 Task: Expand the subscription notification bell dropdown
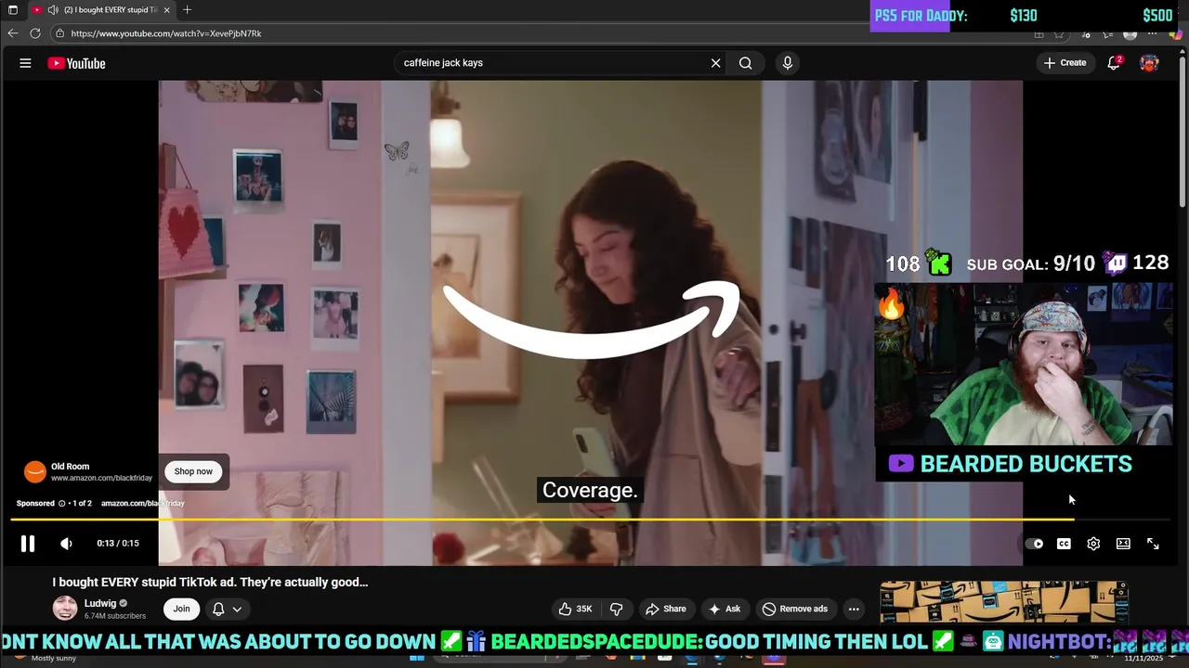coord(228,609)
